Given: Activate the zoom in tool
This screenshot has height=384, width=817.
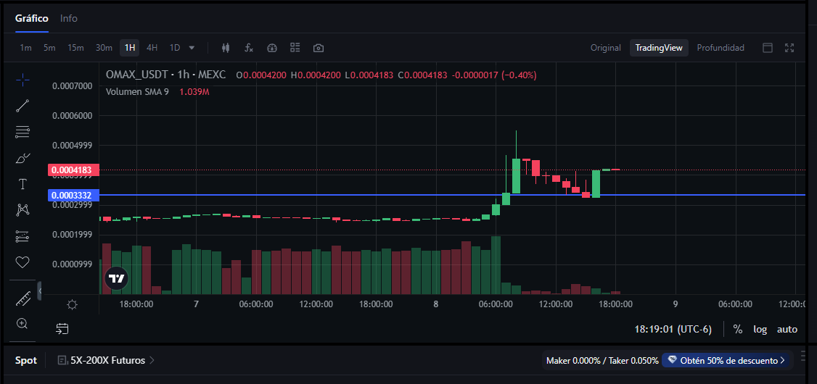Looking at the screenshot, I should tap(22, 324).
